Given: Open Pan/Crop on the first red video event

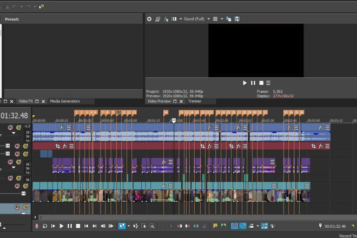Looking at the screenshot, I should coord(57,146).
